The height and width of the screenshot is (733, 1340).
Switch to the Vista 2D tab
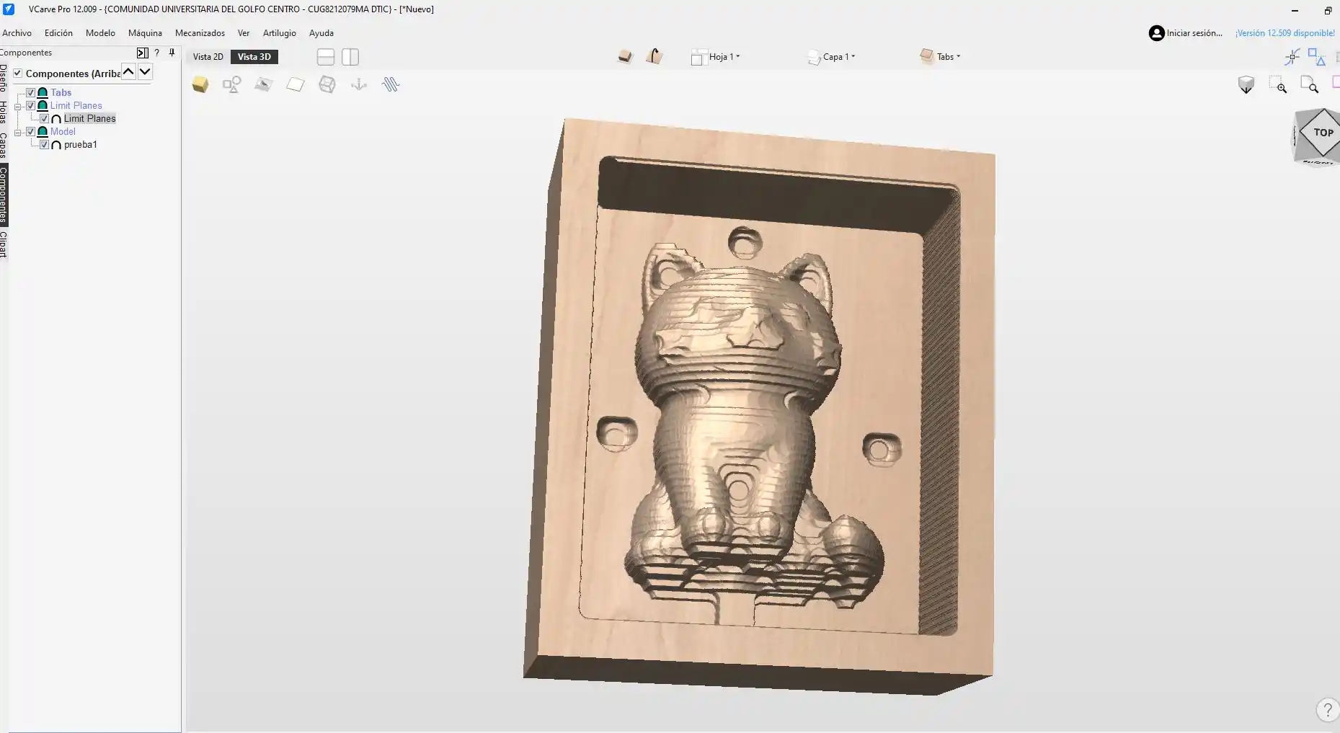(208, 57)
